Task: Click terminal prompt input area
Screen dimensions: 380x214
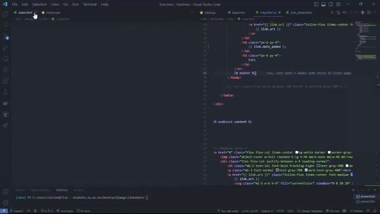Action: pyautogui.click(x=147, y=198)
